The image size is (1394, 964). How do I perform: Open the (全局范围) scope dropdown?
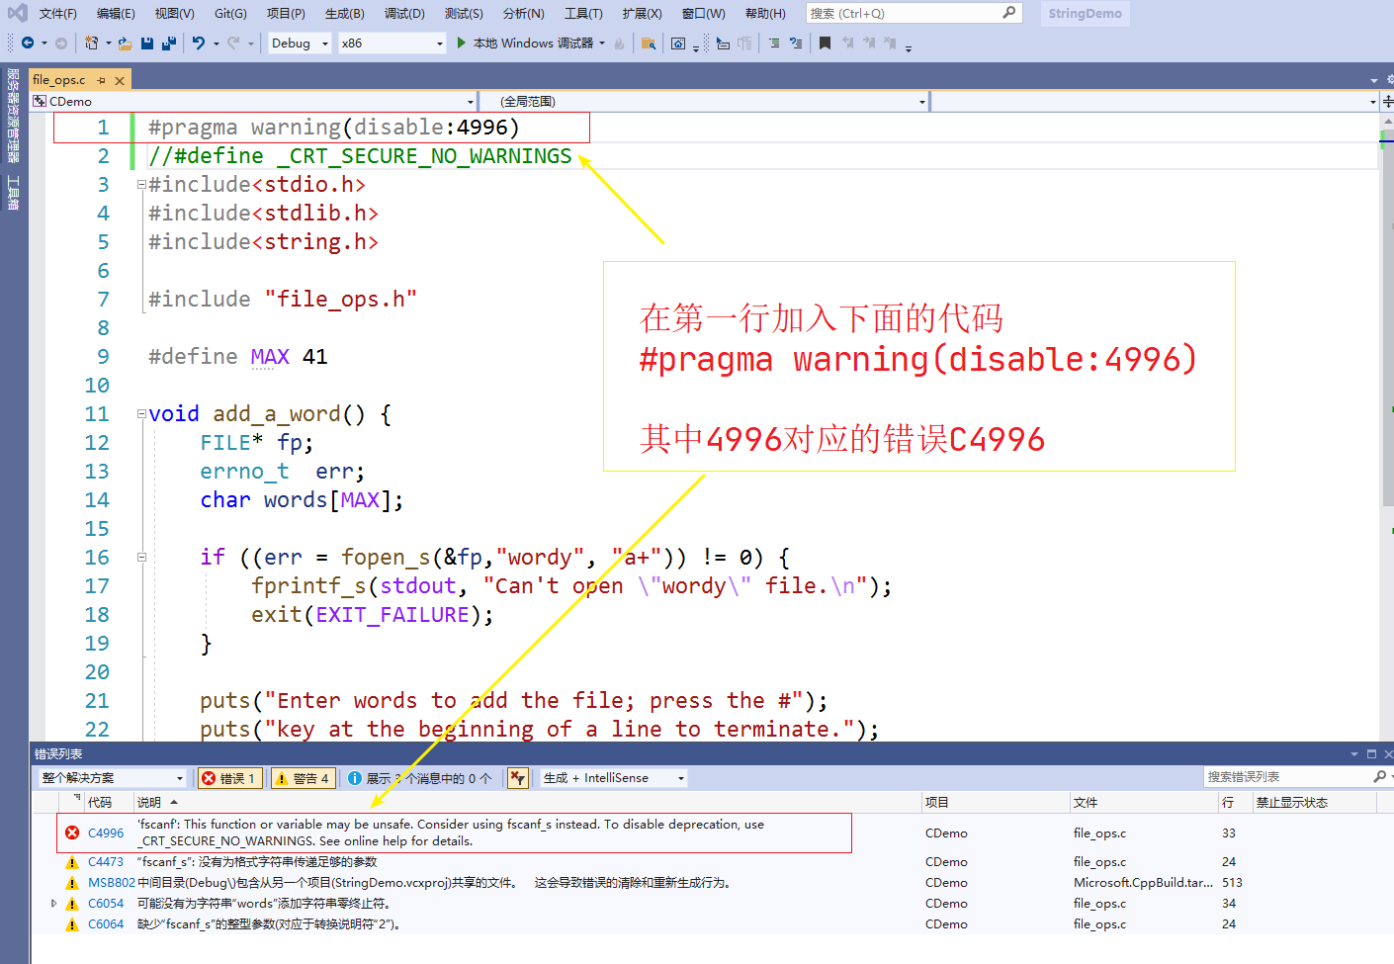click(x=703, y=101)
